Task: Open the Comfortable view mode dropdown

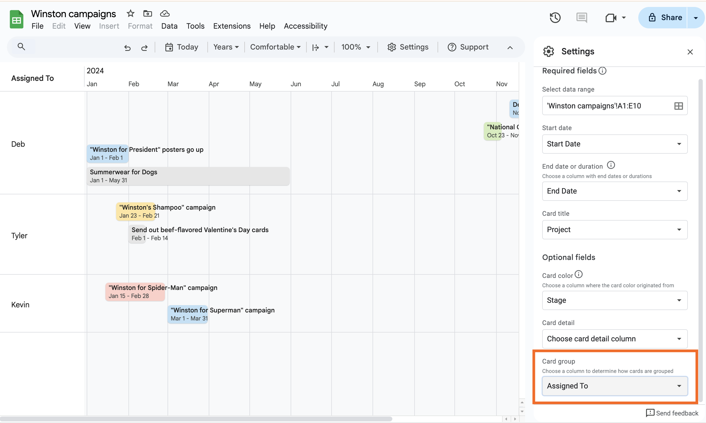Action: (x=275, y=47)
